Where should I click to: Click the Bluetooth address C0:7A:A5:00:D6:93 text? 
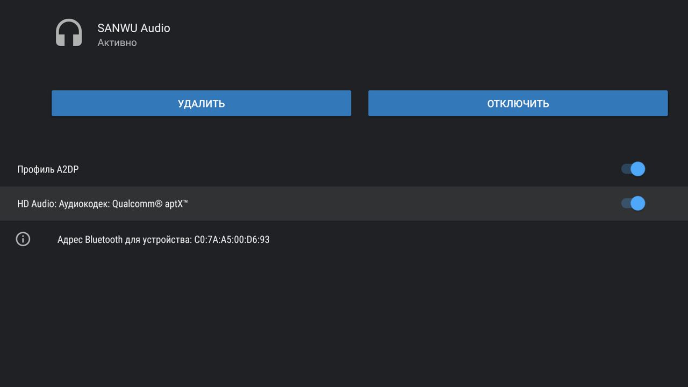pos(232,240)
